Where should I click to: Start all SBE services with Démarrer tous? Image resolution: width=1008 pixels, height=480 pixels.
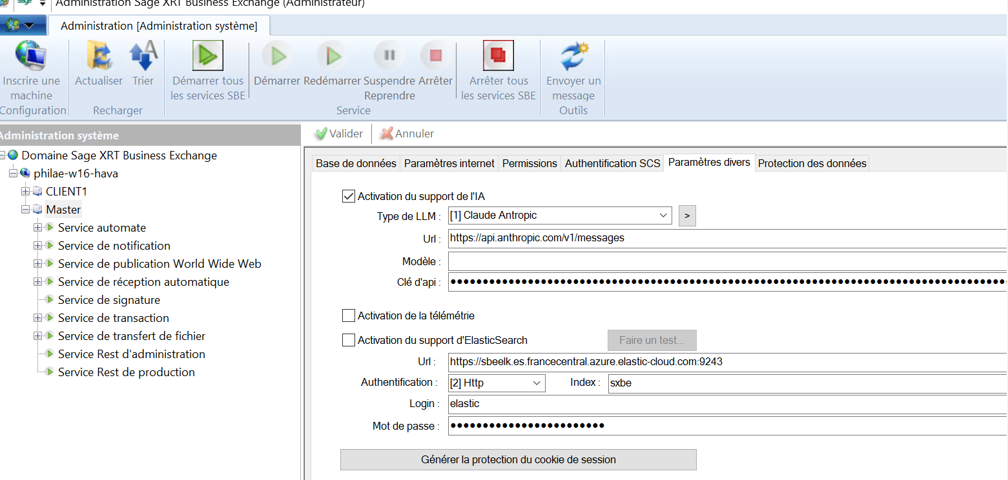(207, 55)
